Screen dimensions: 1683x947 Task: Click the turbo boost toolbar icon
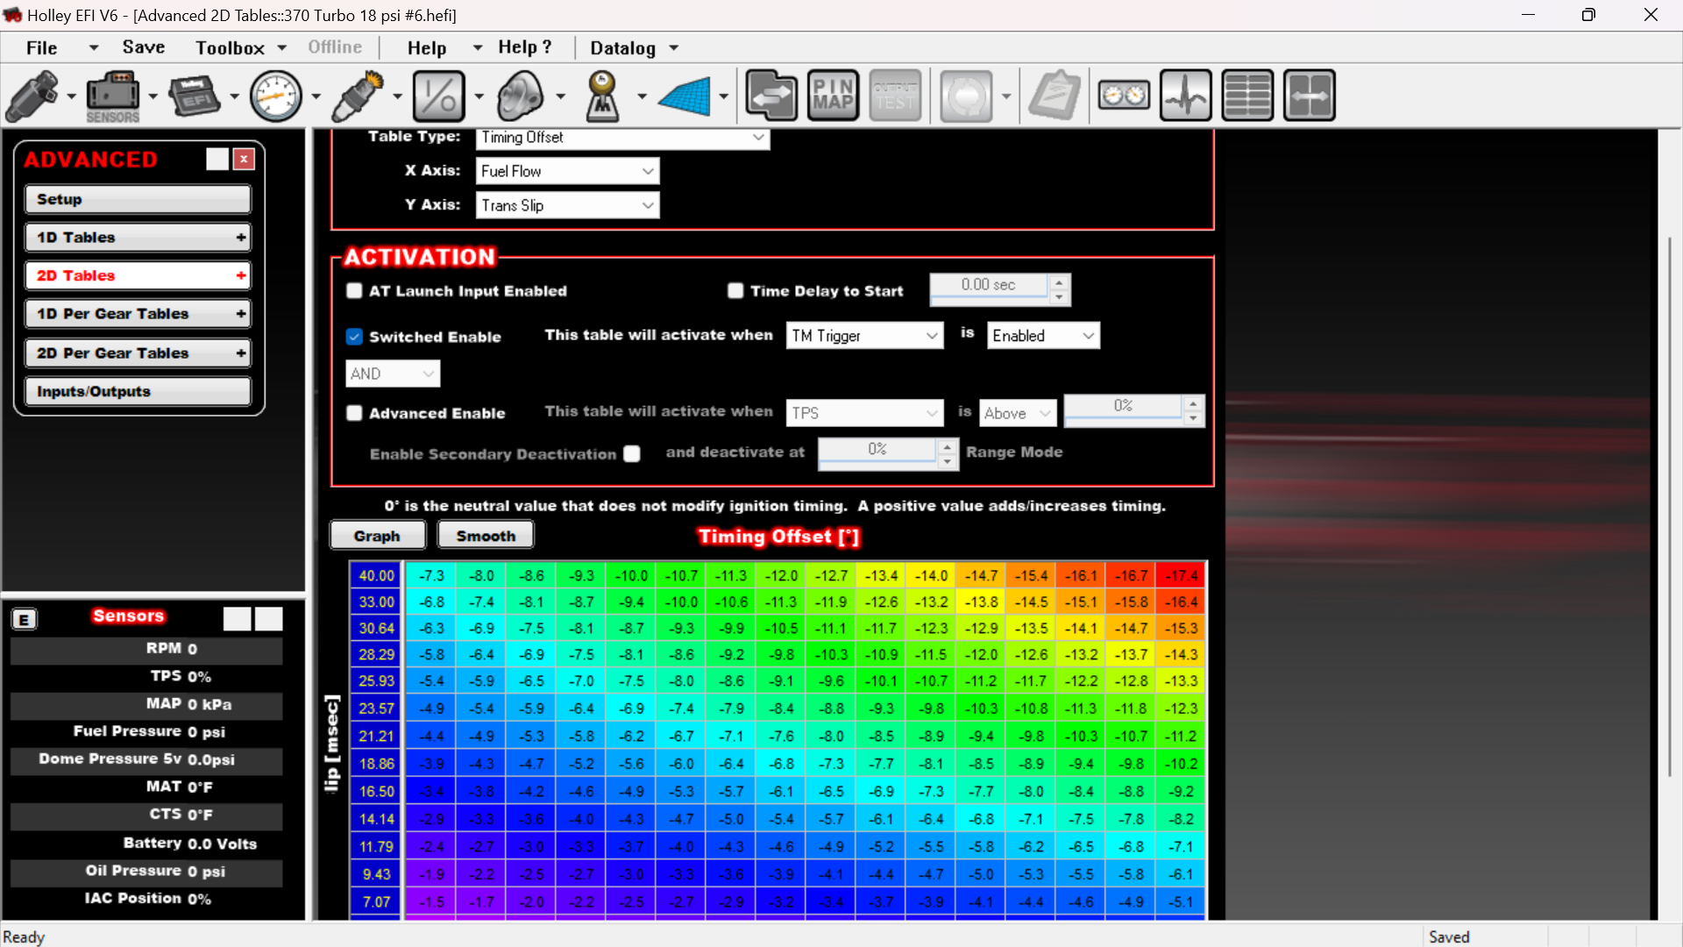521,96
